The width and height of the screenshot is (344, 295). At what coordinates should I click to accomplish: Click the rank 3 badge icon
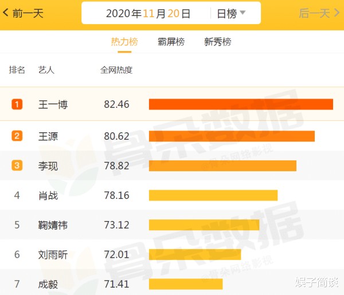[x=17, y=166]
